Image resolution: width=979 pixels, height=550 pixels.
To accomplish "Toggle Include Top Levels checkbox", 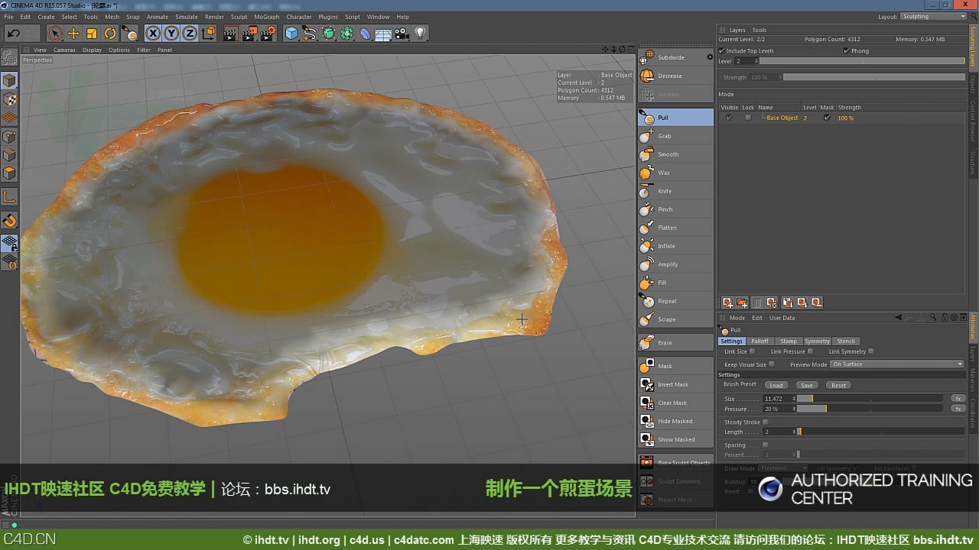I will 721,51.
